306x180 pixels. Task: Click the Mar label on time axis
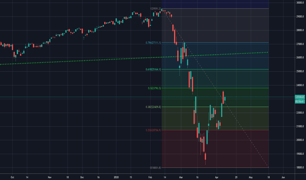click(x=181, y=177)
